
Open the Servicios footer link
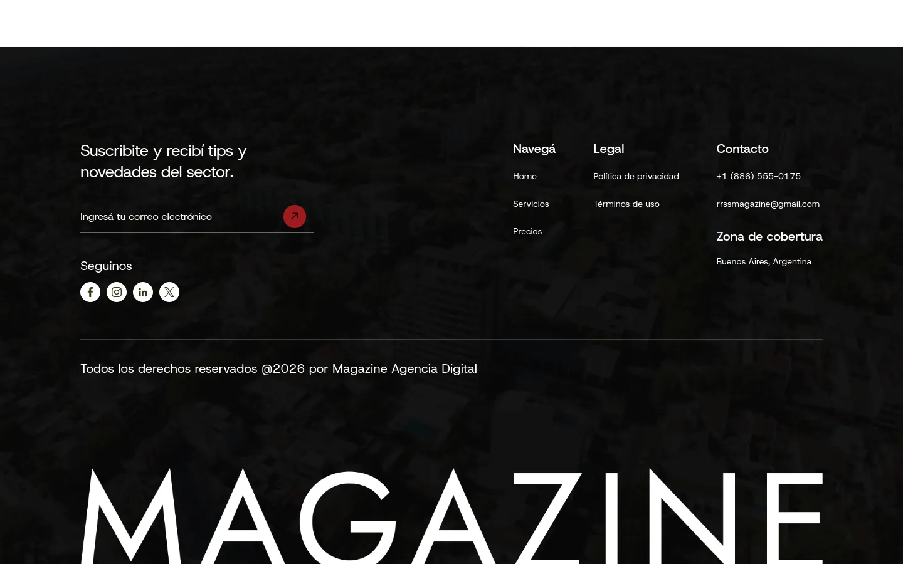pyautogui.click(x=531, y=204)
